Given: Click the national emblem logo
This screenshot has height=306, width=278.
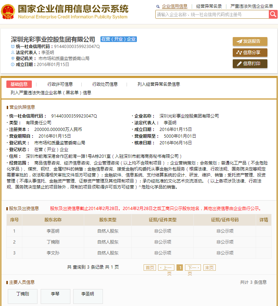Looking at the screenshot, I should coord(8,12).
